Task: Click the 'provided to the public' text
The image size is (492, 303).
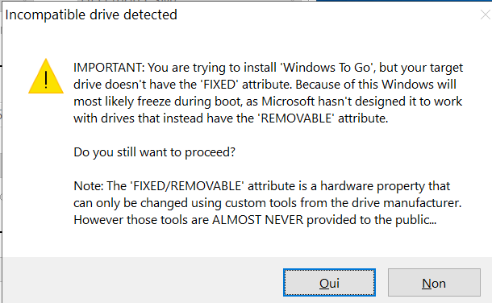Action: (371, 220)
